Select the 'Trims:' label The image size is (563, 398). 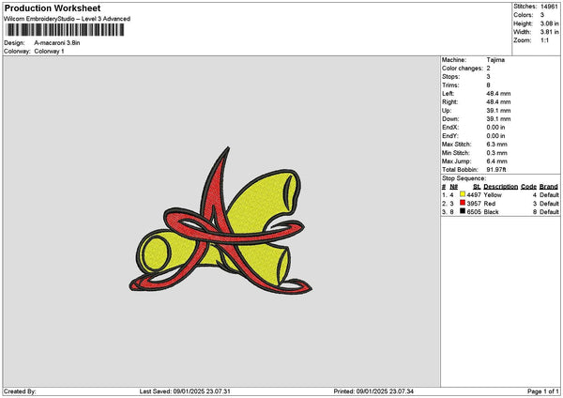450,85
